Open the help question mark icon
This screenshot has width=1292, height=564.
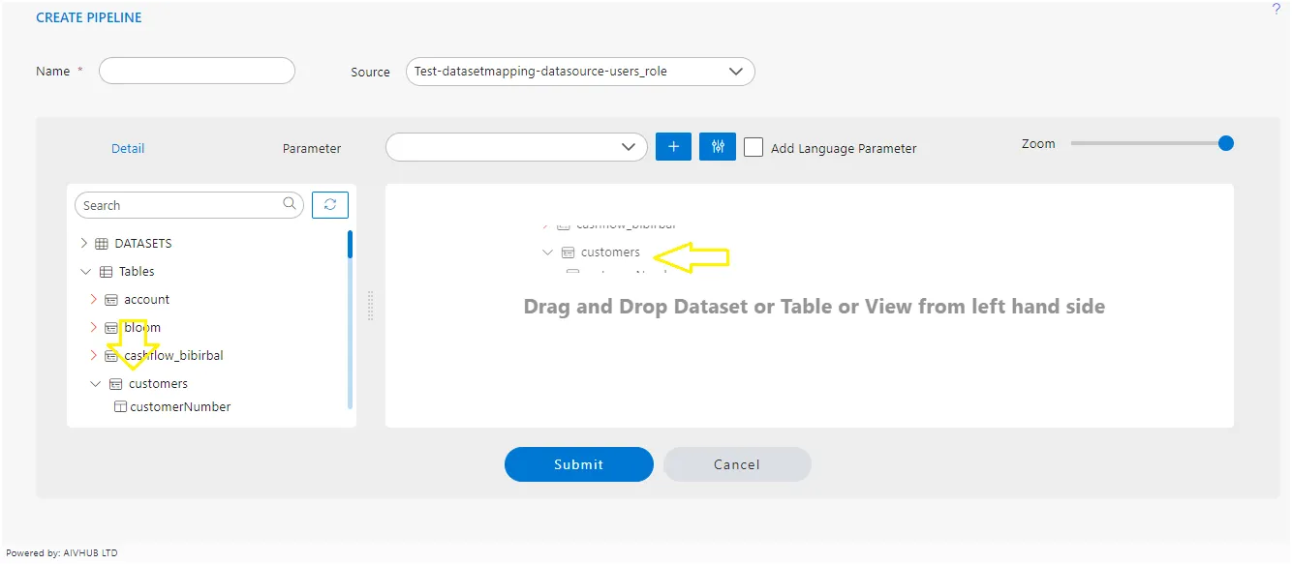point(1276,9)
